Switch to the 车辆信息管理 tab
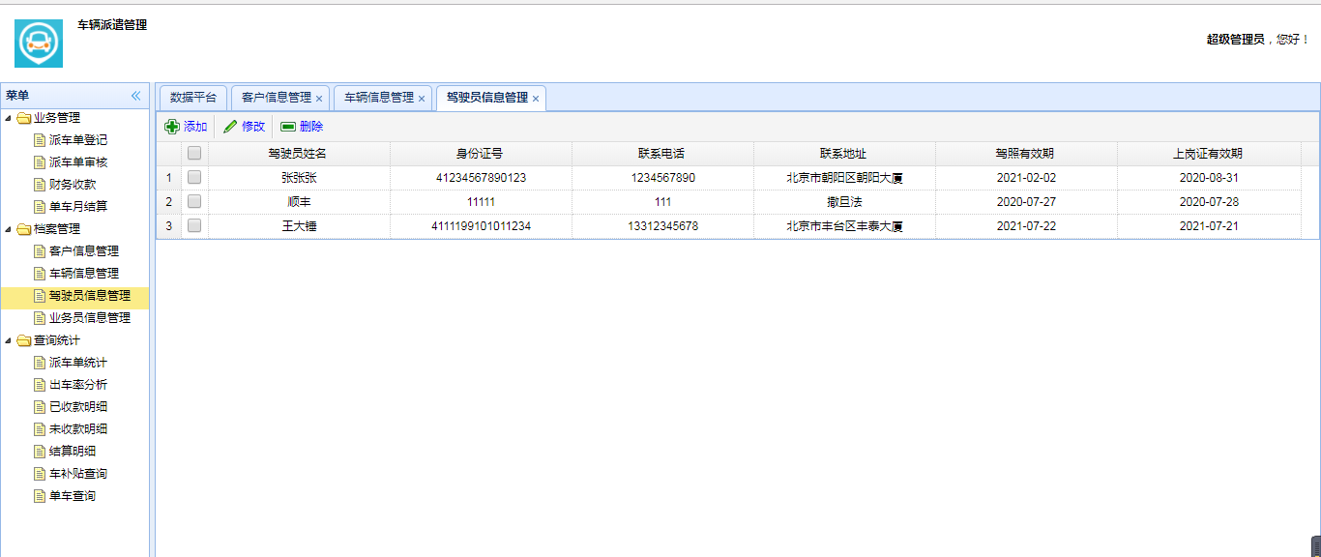Screen dimensions: 1321x557 pos(378,98)
